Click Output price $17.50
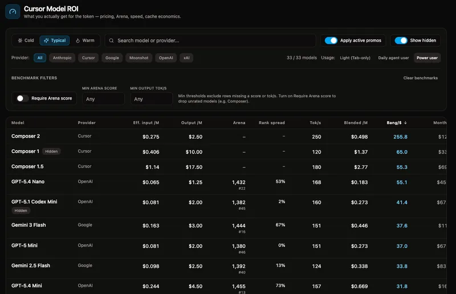 click(194, 167)
